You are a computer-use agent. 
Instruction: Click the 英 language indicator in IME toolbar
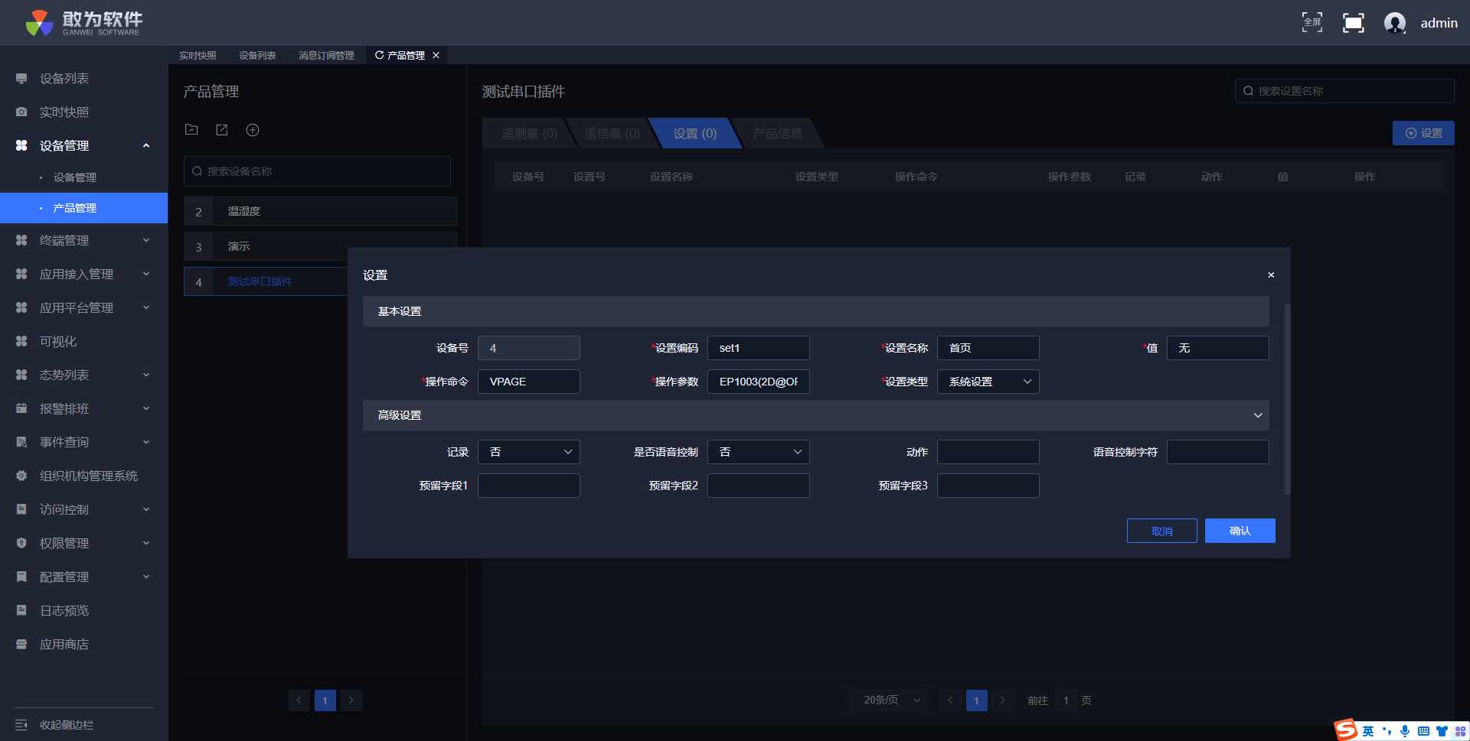click(x=1367, y=731)
